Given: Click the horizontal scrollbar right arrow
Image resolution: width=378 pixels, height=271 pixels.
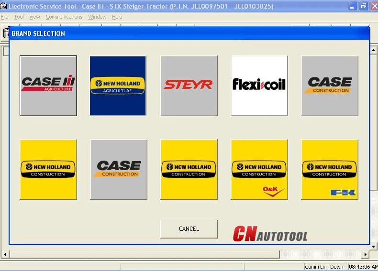Looking at the screenshot, I should click(x=366, y=254).
